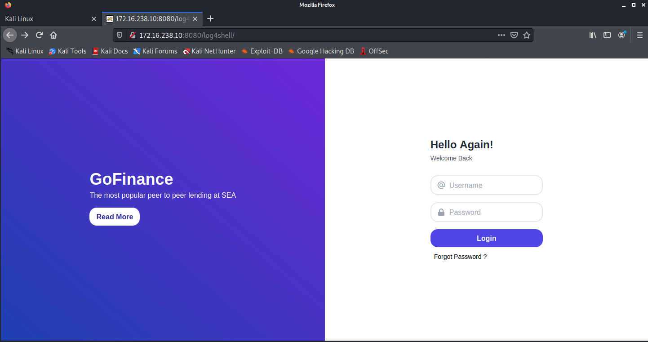Open the page actions three-dots menu
The width and height of the screenshot is (648, 342).
[502, 35]
